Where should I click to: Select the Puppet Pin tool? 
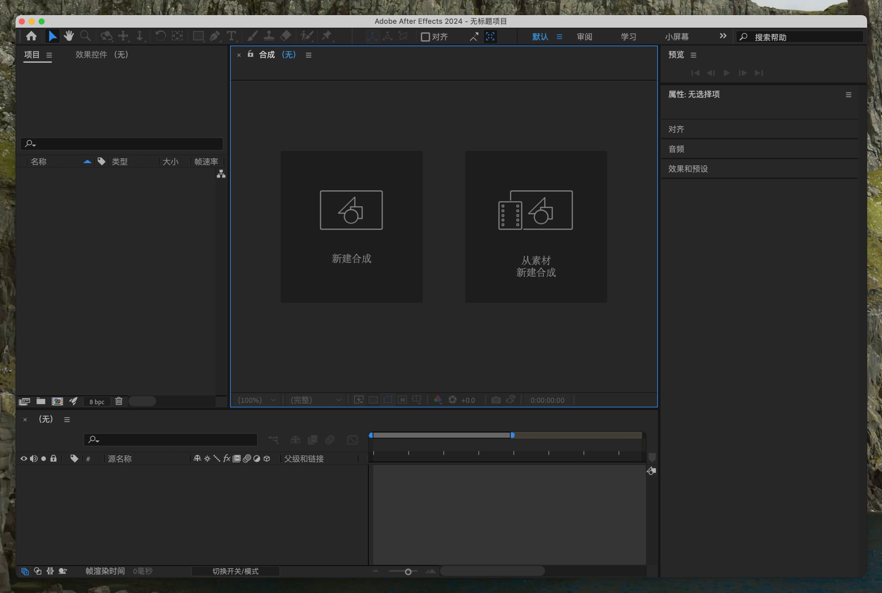point(327,36)
